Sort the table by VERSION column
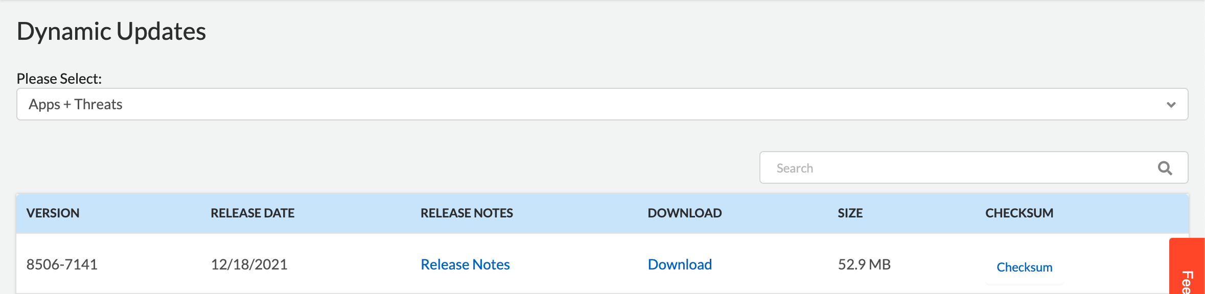This screenshot has width=1205, height=294. point(54,213)
